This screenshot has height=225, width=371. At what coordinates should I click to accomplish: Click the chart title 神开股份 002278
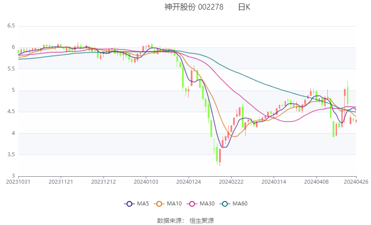(194, 7)
